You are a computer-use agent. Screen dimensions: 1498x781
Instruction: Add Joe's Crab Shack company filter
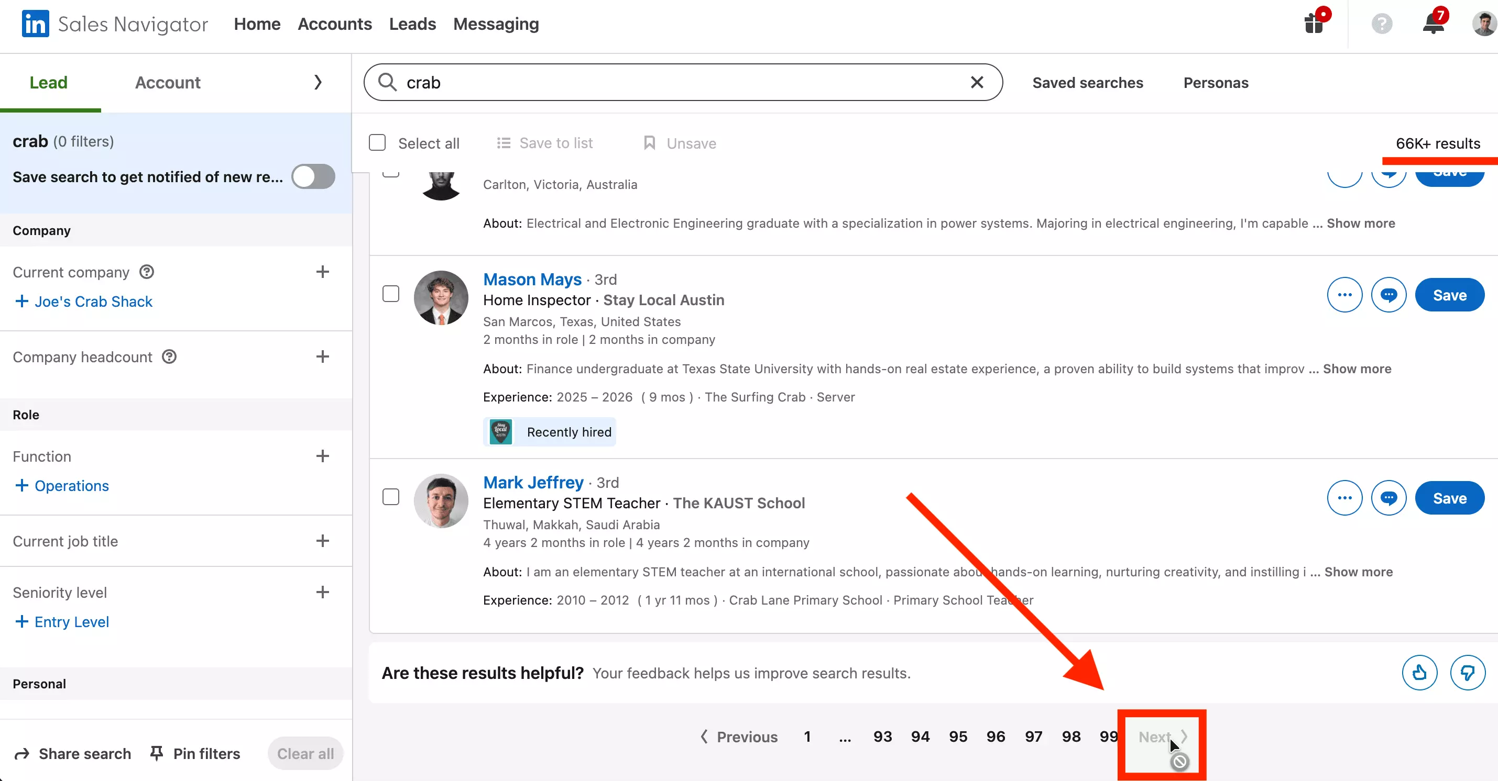[x=83, y=302]
